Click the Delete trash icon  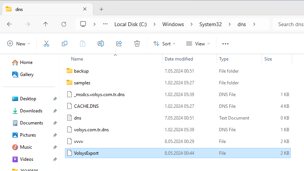pos(137,44)
